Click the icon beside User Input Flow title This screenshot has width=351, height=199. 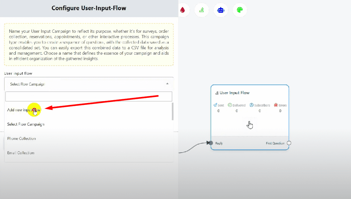tap(217, 93)
